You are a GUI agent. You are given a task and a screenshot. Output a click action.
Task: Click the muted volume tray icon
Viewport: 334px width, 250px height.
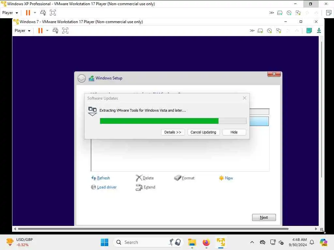click(281, 242)
